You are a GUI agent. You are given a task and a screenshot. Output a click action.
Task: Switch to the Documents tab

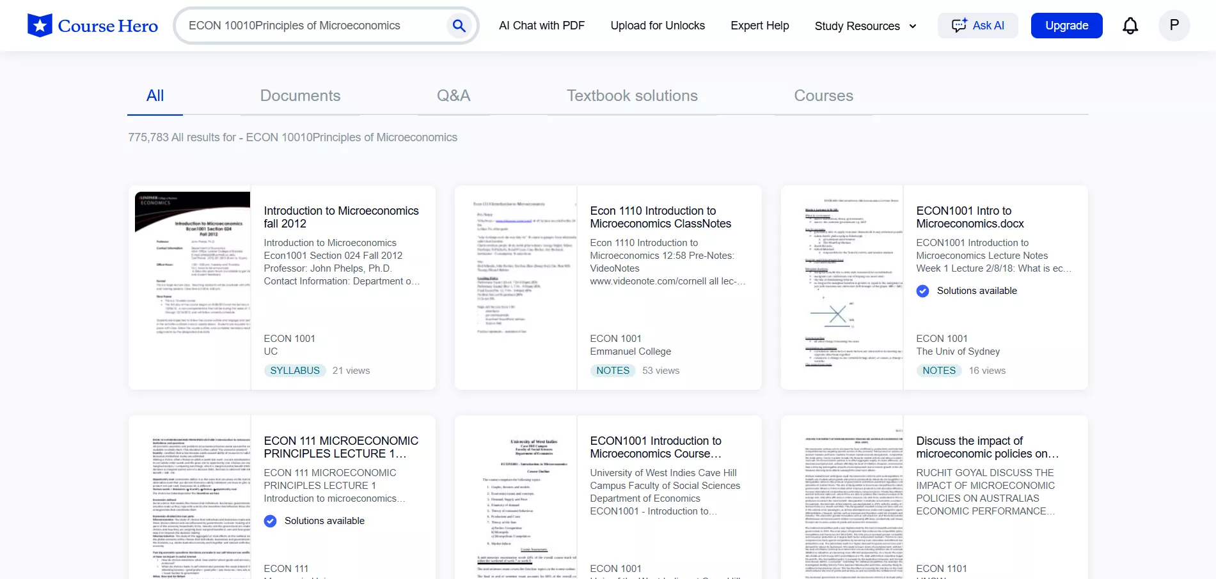(x=300, y=96)
